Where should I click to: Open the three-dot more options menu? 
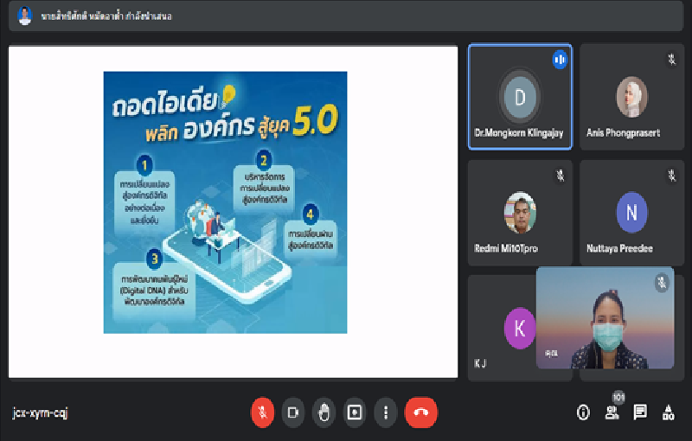tap(385, 412)
